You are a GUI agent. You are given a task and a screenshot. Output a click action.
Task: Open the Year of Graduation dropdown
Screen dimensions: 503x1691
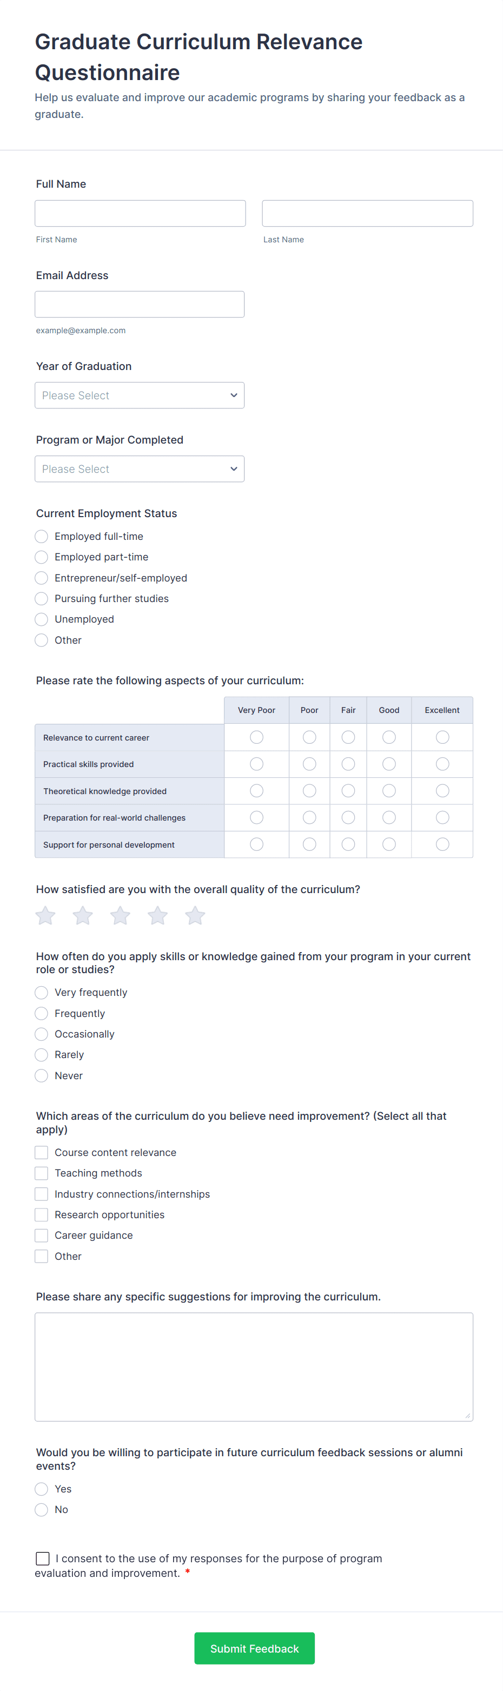(139, 394)
